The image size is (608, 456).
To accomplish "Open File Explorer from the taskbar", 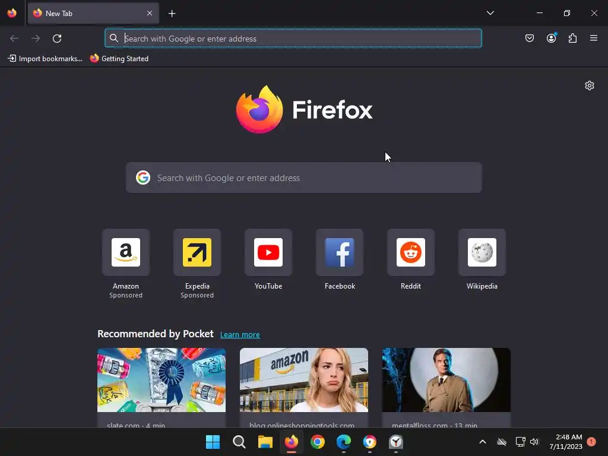I will click(x=265, y=442).
